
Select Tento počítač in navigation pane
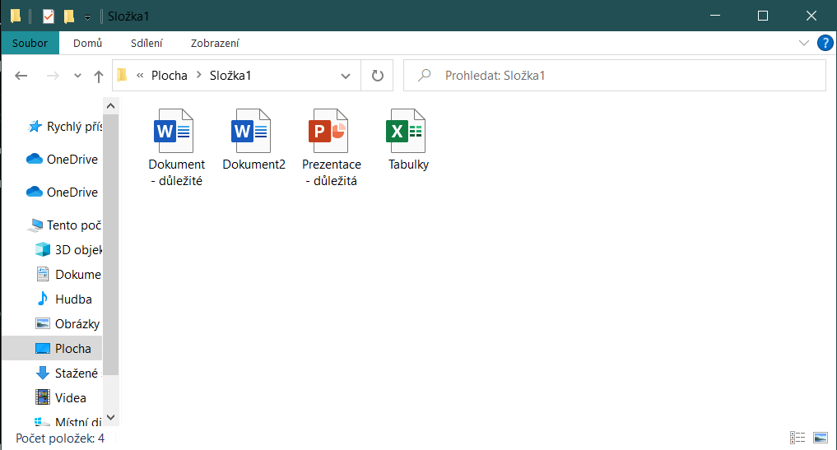point(64,225)
